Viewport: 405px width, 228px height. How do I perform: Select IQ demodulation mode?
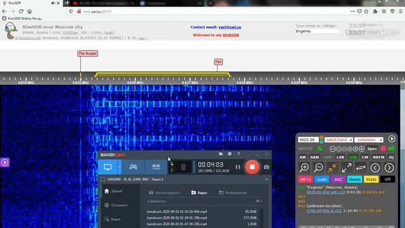point(391,157)
